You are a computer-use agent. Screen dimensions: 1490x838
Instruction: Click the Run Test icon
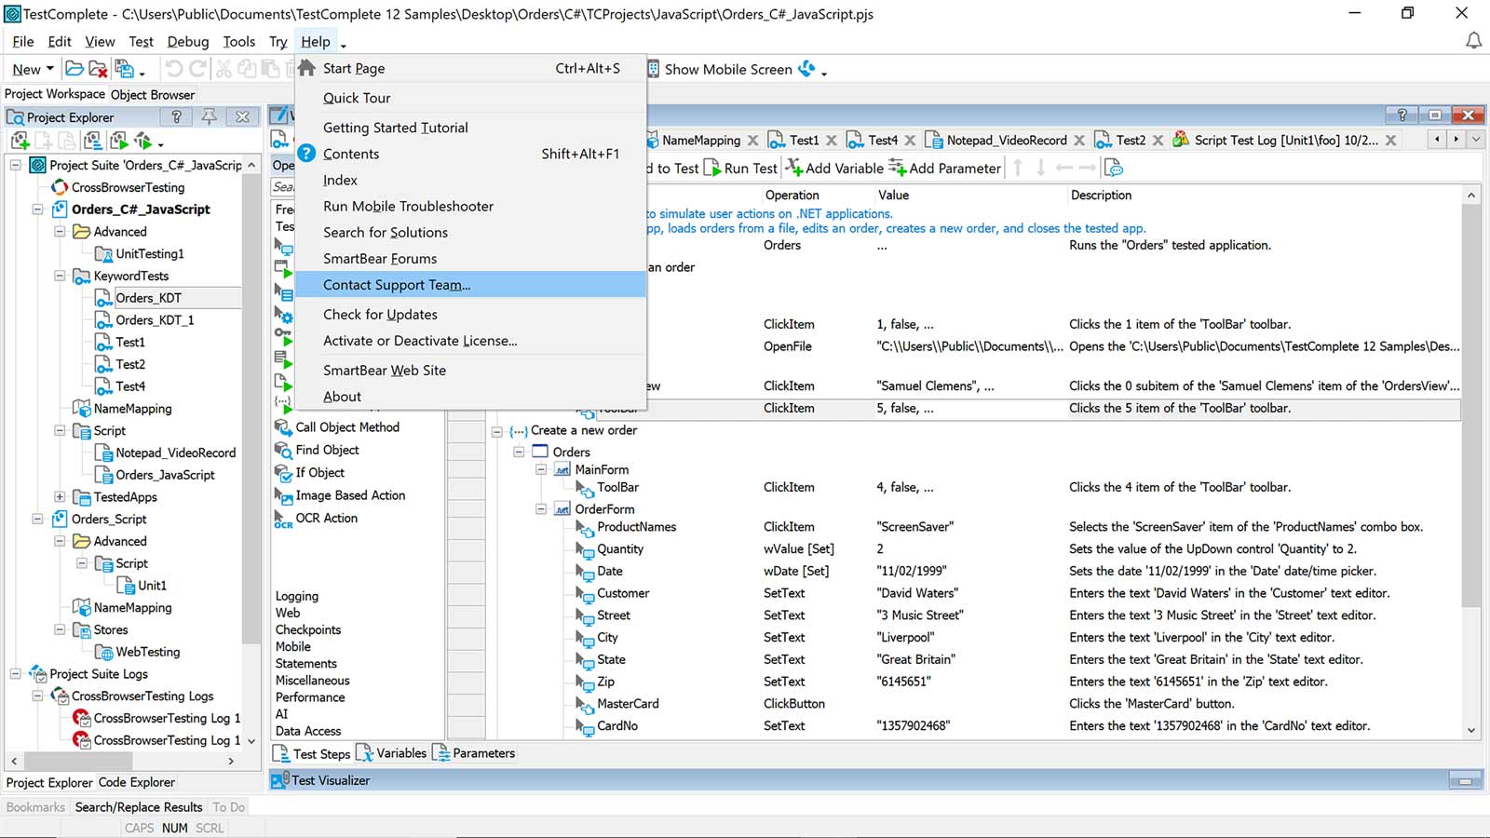pos(712,168)
